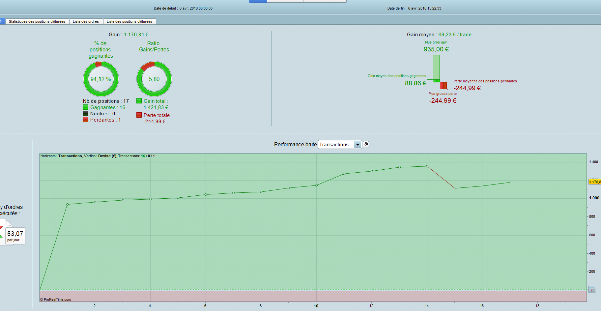Click "Date de début : 6 avr. 2018 00:00:00"
601x311 pixels.
pos(183,8)
